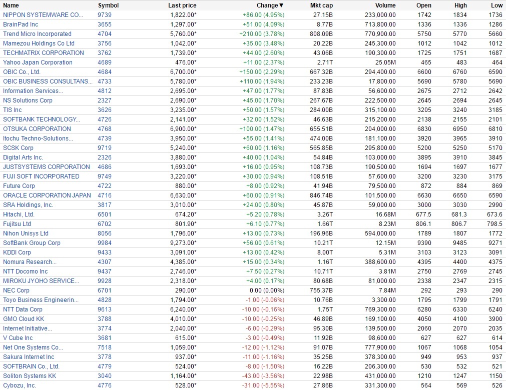This screenshot has height=390, width=506.
Task: Sort table by Volume header
Action: (x=385, y=5)
